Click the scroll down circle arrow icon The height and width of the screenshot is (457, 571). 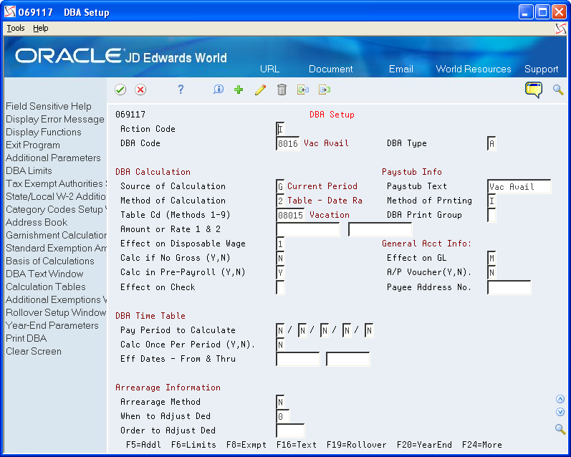560,412
